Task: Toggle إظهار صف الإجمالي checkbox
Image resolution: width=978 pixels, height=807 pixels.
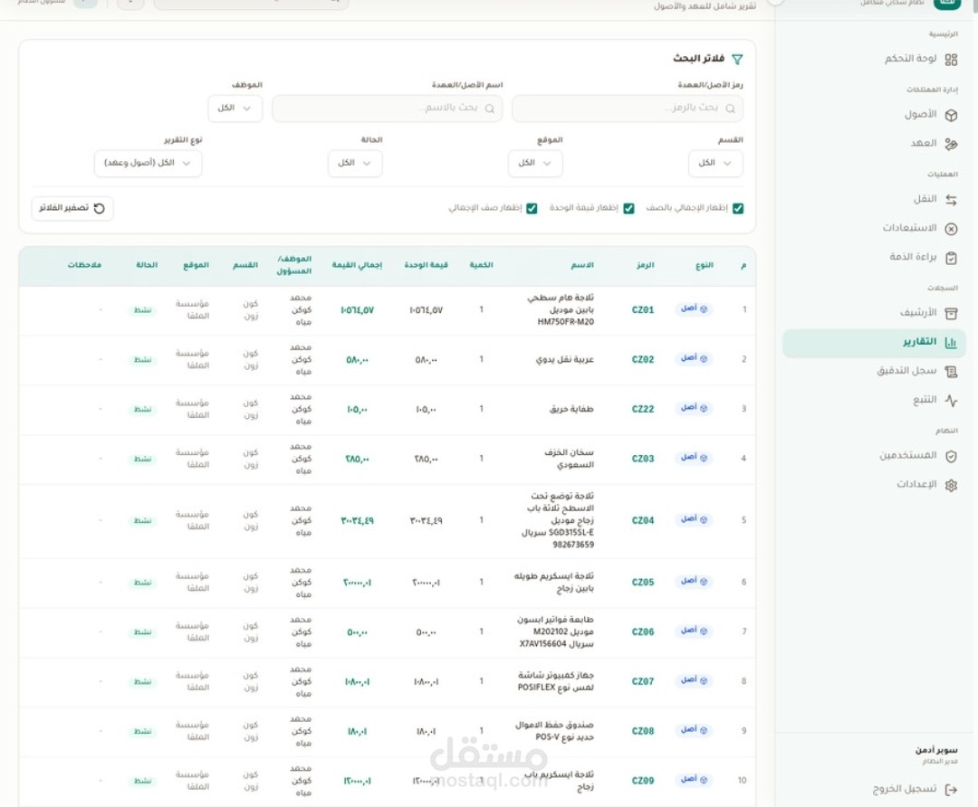Action: point(532,208)
